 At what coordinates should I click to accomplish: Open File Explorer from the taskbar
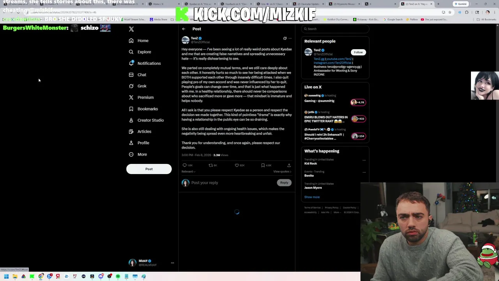[15, 276]
